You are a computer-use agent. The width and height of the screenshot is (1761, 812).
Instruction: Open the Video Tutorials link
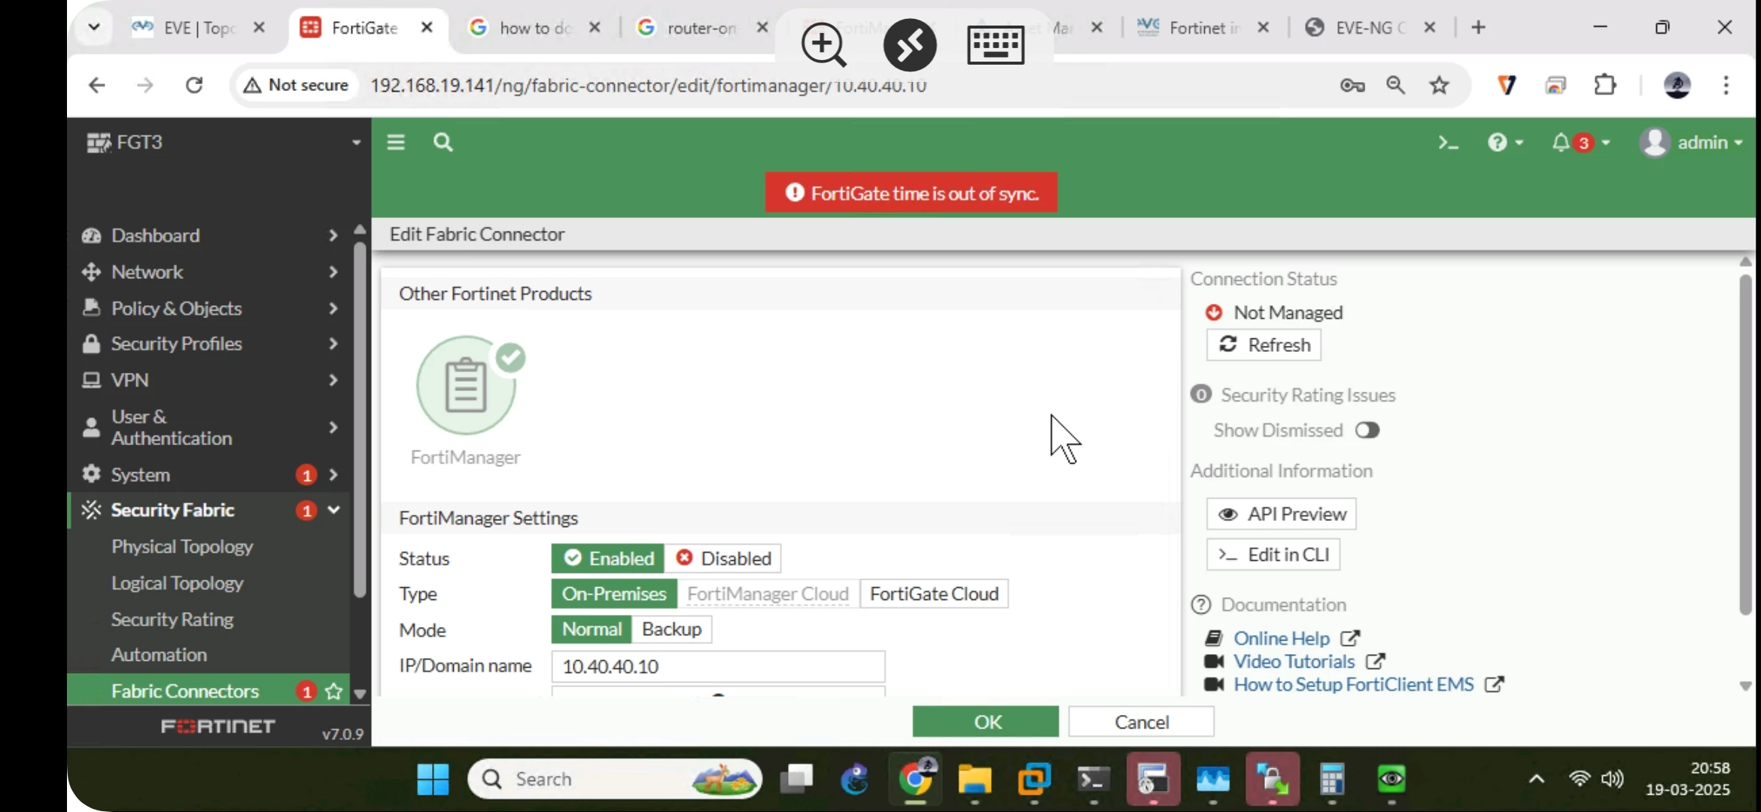1294,662
